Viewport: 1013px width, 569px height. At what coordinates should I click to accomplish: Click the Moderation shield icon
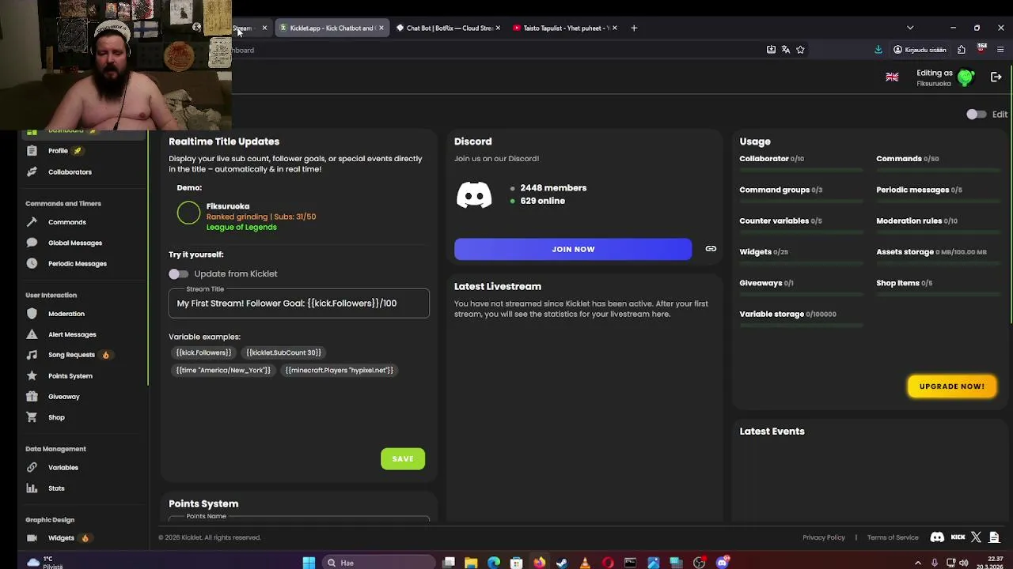coord(32,314)
